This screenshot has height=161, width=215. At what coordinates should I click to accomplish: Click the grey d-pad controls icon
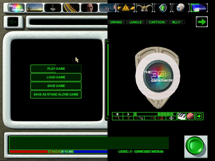tap(171, 118)
